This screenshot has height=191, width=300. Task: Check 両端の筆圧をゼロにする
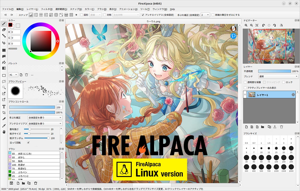[213, 15]
